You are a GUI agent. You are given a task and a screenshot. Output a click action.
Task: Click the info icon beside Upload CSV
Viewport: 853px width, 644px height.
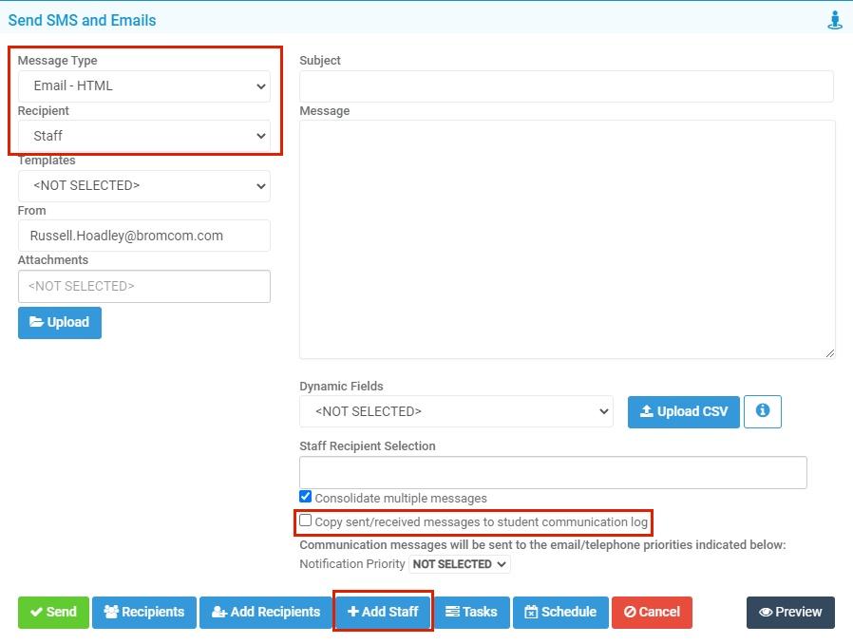pyautogui.click(x=762, y=411)
